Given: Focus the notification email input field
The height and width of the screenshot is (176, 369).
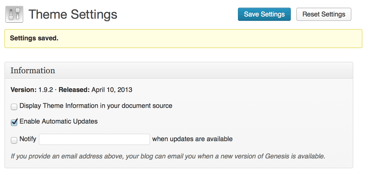Looking at the screenshot, I should (94, 139).
